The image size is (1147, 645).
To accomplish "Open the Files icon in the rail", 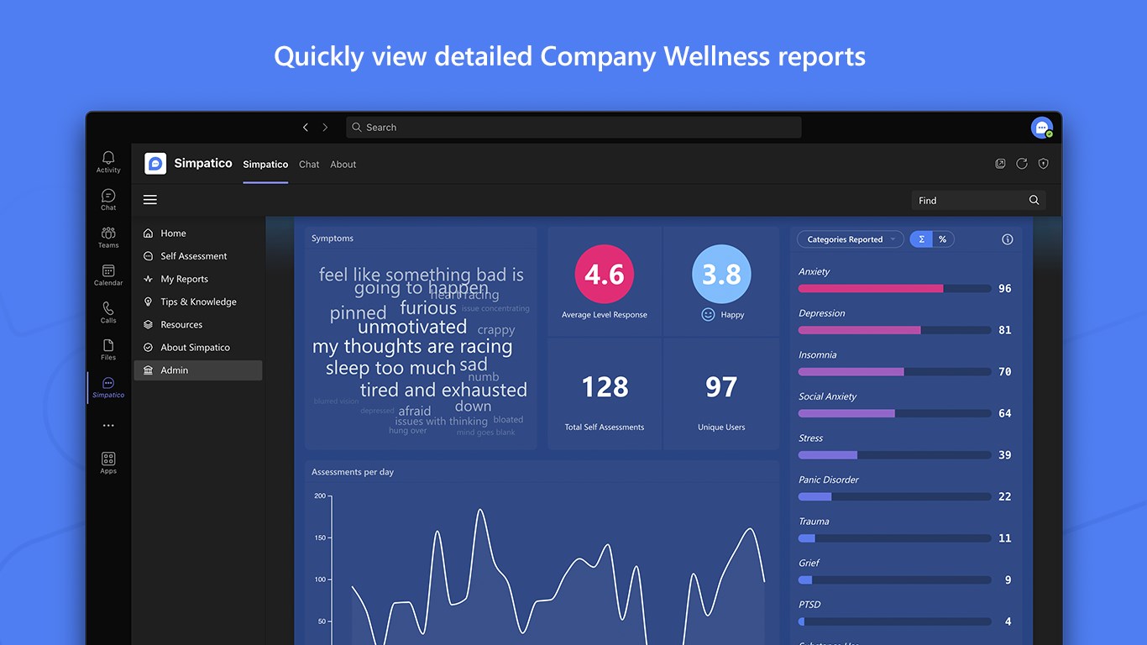I will 108,350.
